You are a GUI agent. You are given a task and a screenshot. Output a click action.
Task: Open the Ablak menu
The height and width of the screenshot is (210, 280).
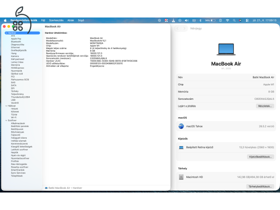click(71, 21)
